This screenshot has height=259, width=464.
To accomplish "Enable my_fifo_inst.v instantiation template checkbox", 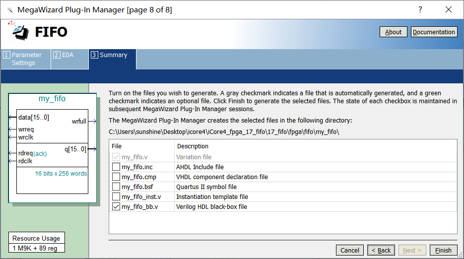I will [x=116, y=197].
